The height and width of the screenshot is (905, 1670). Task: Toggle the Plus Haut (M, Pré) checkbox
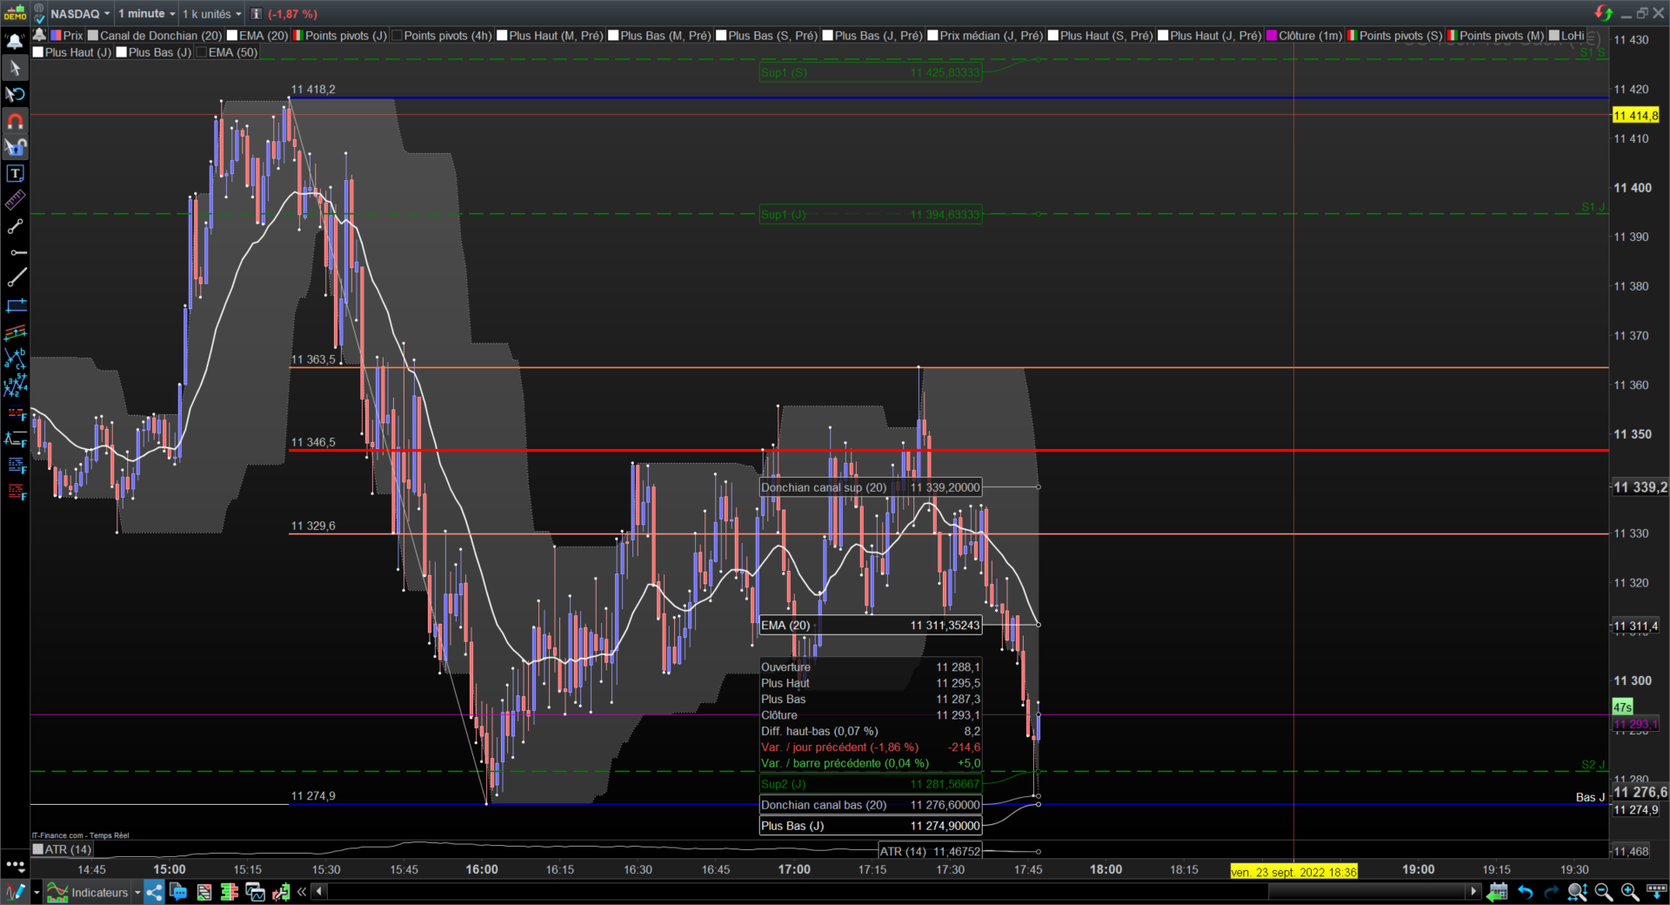click(x=502, y=36)
